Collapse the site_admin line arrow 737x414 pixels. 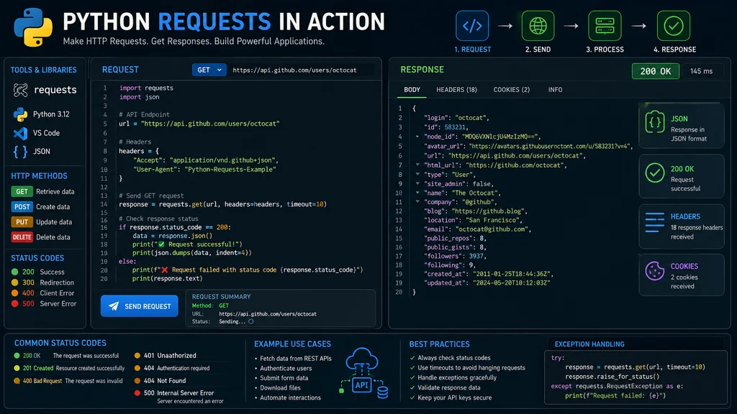pyautogui.click(x=417, y=183)
